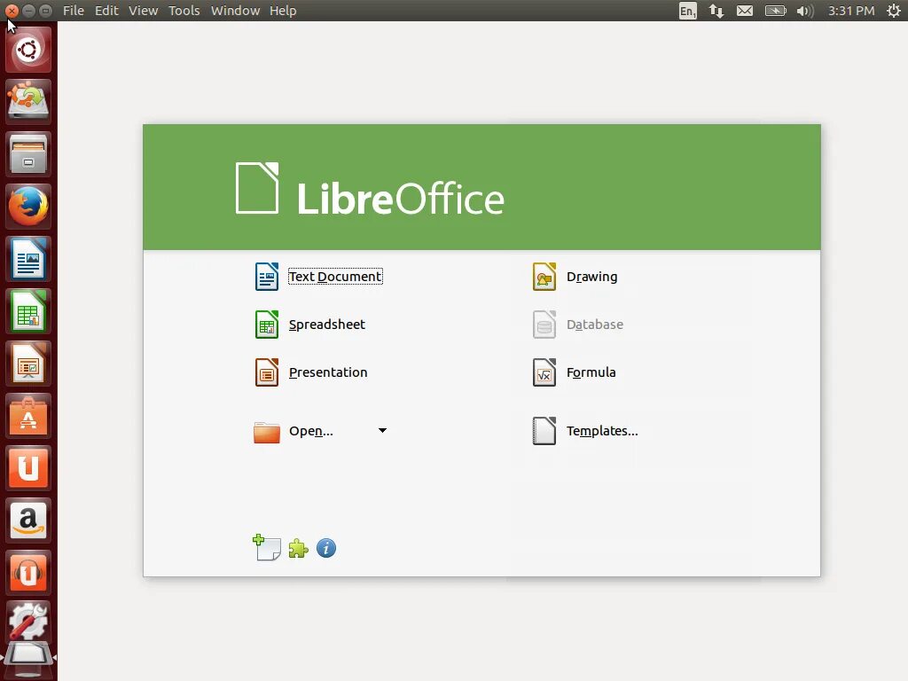Click the workspace switcher at launcher bottom
The height and width of the screenshot is (681, 908).
point(28,659)
